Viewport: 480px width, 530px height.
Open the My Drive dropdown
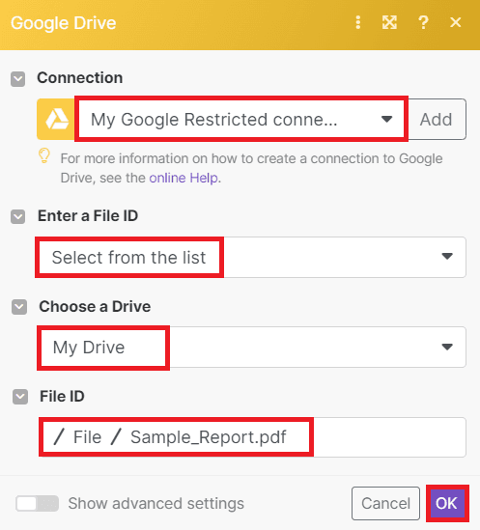tap(252, 348)
